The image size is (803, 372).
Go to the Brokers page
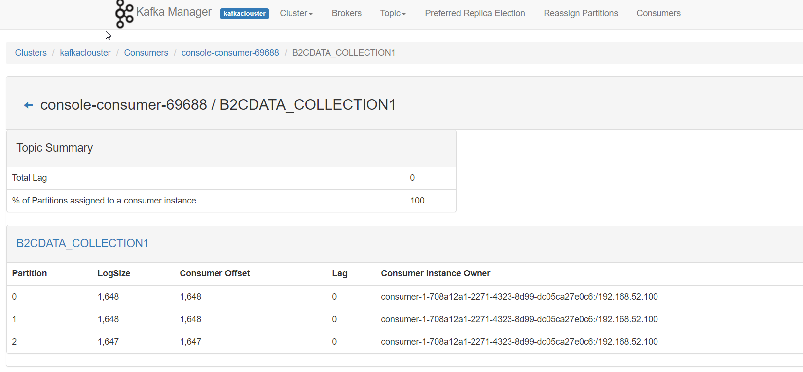click(346, 13)
